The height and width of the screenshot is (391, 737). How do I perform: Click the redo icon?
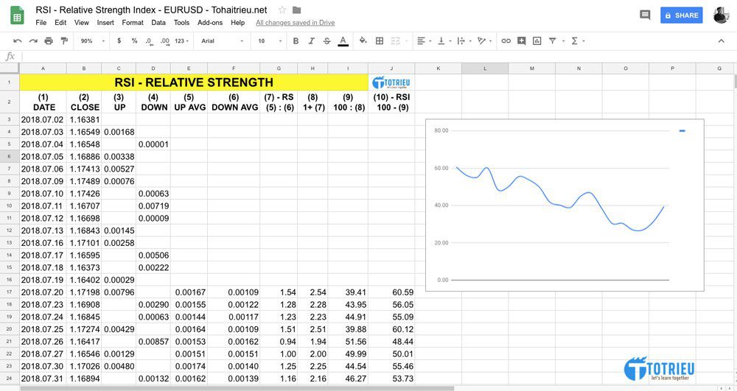click(x=33, y=40)
